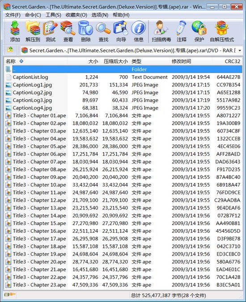Screen dimensions: 246x302
Task: Click packed size 151,334 cell
Action: coord(119,85)
